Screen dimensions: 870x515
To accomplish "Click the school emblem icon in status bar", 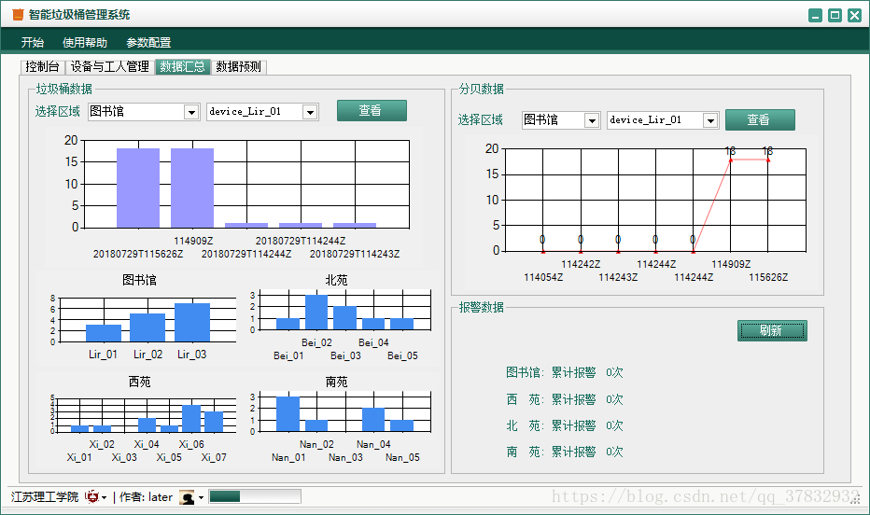I will [x=91, y=496].
